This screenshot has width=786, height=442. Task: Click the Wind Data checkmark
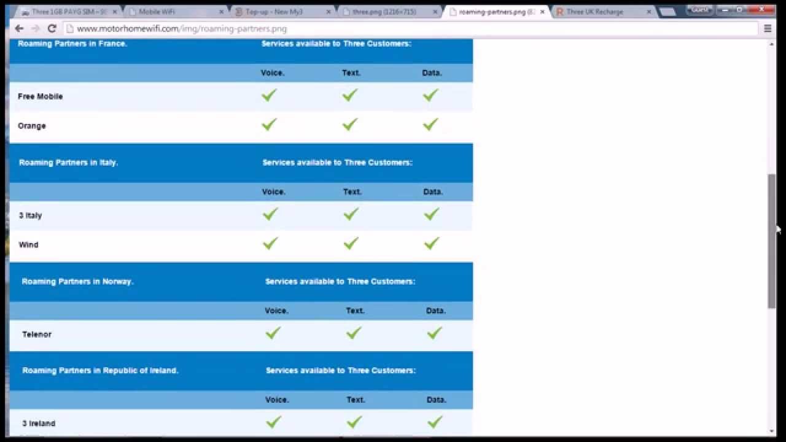point(432,244)
